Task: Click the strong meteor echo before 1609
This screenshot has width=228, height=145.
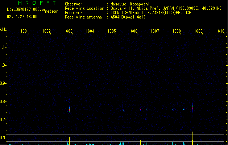Action: [192, 107]
